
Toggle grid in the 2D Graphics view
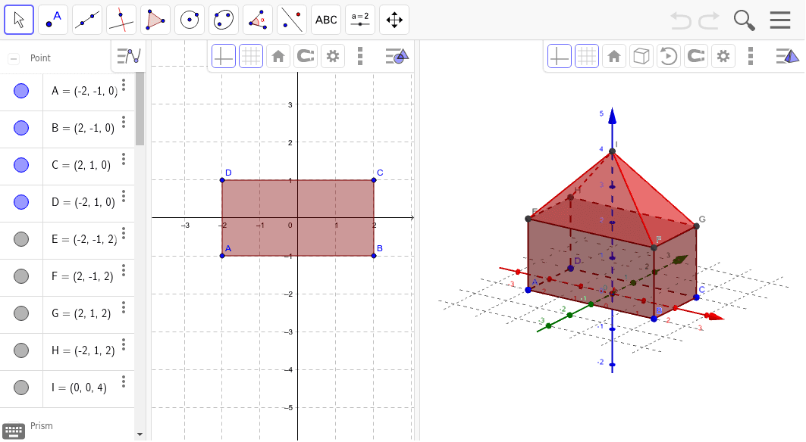pyautogui.click(x=251, y=56)
